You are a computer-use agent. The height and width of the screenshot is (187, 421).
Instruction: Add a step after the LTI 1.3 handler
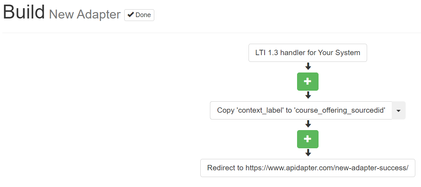click(x=307, y=81)
